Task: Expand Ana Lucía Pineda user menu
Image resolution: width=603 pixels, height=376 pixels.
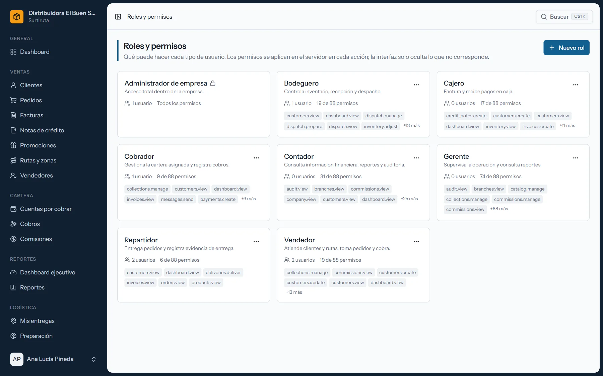Action: click(54, 359)
